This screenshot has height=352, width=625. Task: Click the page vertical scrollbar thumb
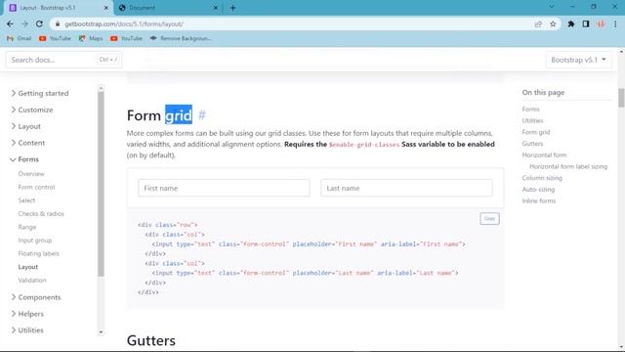pos(621,98)
